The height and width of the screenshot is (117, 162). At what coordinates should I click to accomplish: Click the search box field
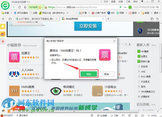144,7
